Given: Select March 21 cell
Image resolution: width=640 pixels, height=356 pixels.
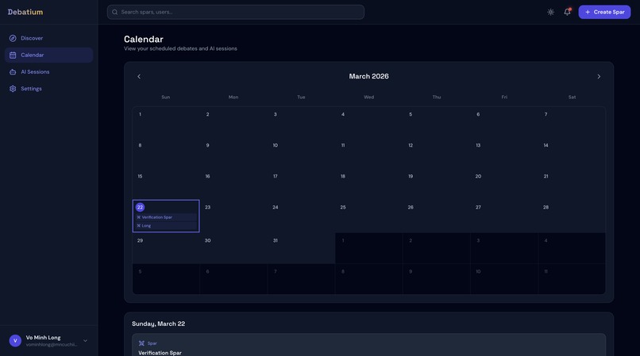Looking at the screenshot, I should (572, 184).
